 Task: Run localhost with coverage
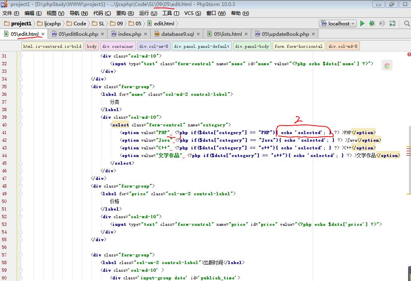pyautogui.click(x=382, y=24)
